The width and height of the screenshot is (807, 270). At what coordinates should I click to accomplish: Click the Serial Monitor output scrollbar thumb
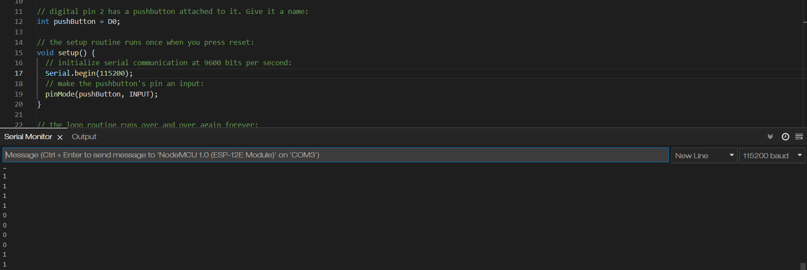click(x=803, y=266)
